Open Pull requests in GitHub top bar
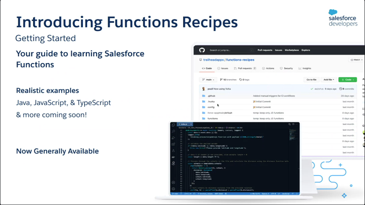 pyautogui.click(x=265, y=50)
